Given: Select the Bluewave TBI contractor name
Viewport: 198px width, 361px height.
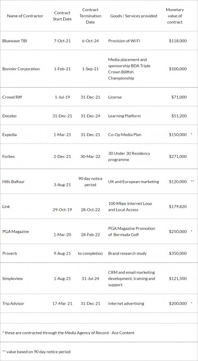Looking at the screenshot, I should [14, 41].
